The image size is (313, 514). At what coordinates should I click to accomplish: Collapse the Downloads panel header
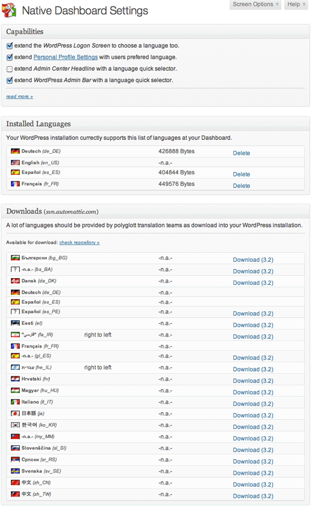tap(155, 211)
